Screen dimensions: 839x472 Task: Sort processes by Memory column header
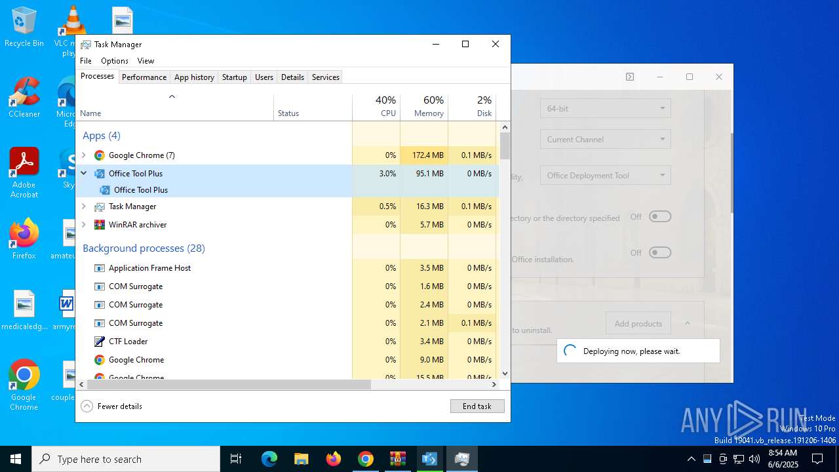tap(424, 108)
